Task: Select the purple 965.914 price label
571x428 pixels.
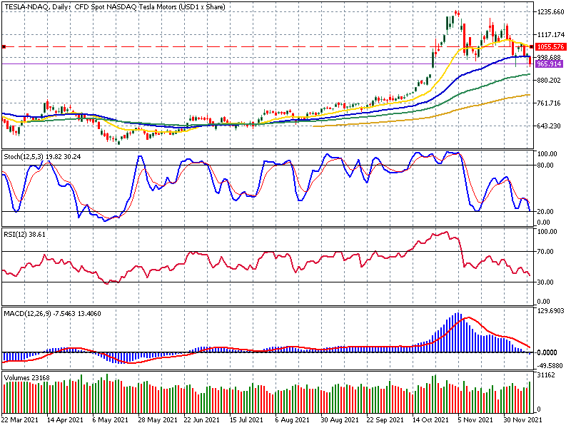Action: [549, 64]
